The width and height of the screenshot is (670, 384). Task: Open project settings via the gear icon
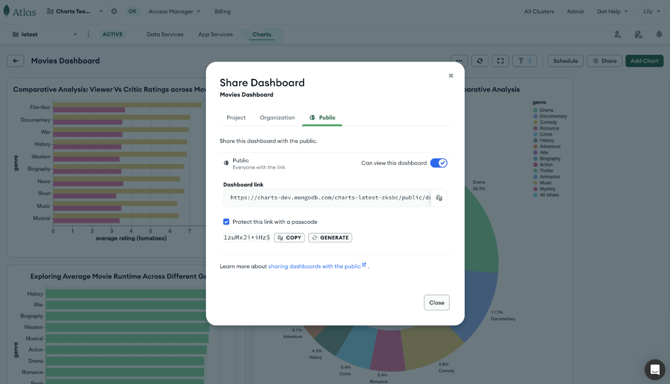(x=114, y=11)
